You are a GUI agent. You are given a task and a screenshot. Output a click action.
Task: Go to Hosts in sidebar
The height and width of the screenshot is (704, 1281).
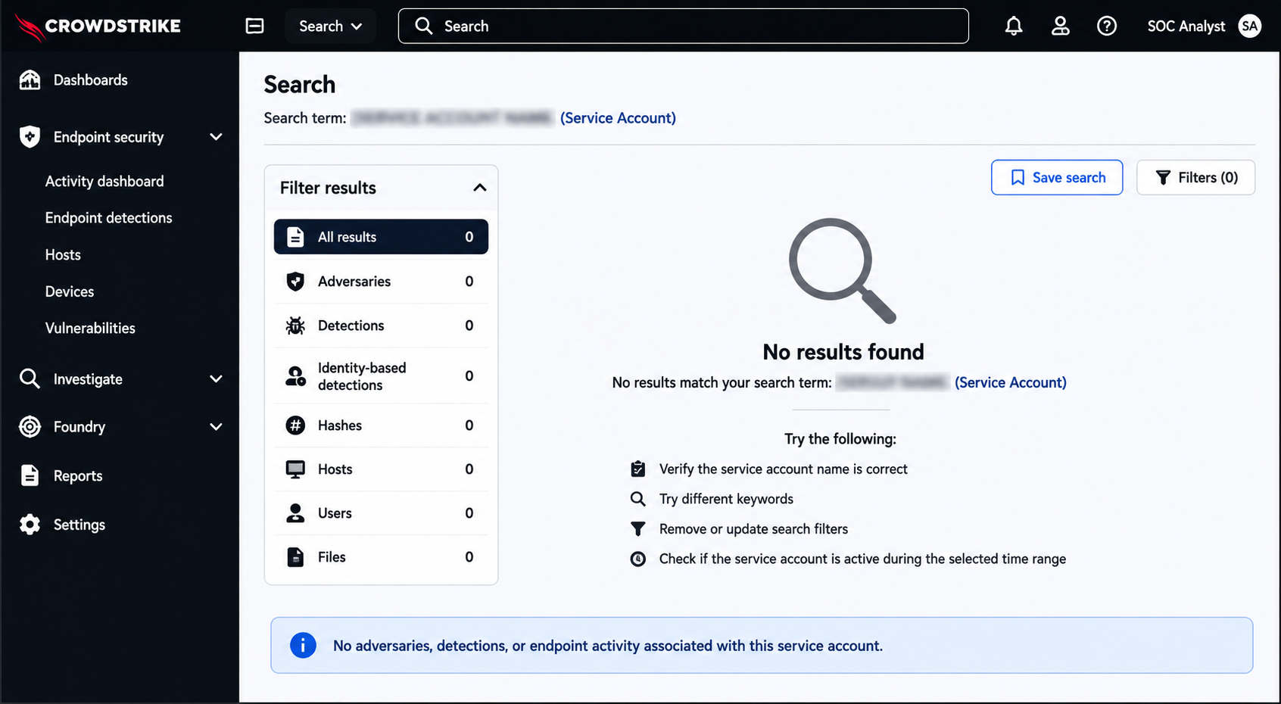(63, 255)
